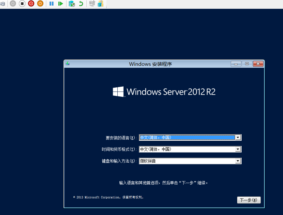
Task: Turn off the VM with the black square icon
Action: 22,4
